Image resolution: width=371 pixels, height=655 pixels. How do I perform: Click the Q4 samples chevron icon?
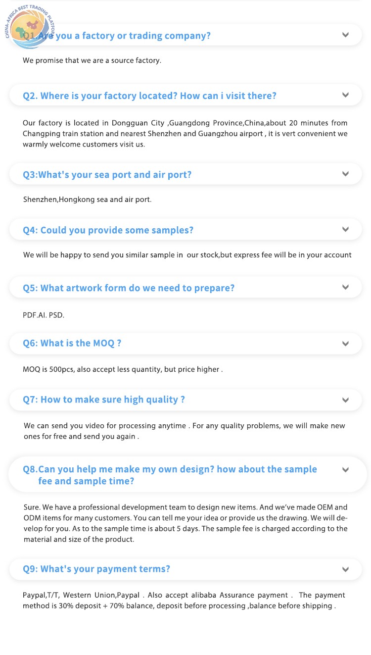point(345,229)
